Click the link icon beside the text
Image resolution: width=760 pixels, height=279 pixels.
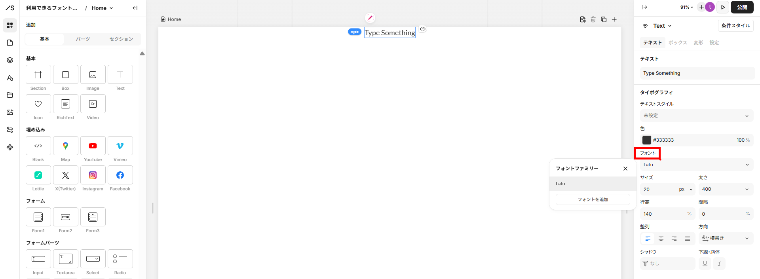423,29
